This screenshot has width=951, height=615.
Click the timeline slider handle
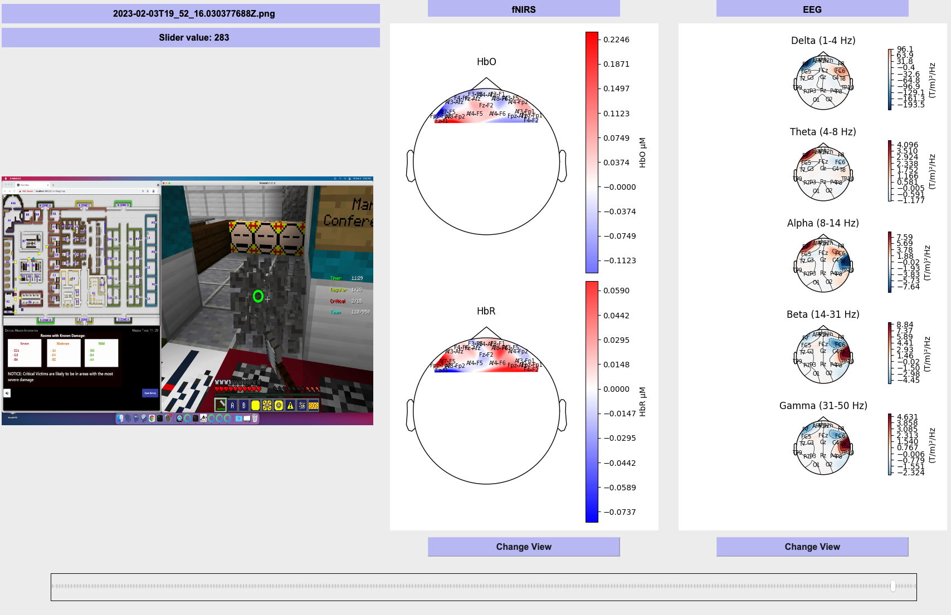893,586
